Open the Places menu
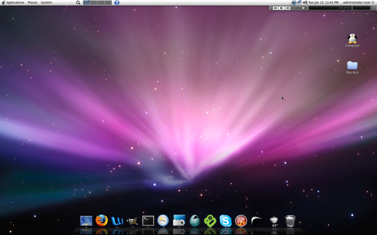The width and height of the screenshot is (377, 235). coord(32,2)
